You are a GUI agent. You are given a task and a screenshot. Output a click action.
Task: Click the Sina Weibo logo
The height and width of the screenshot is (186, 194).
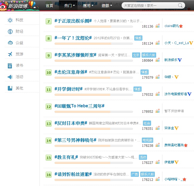point(14,6)
